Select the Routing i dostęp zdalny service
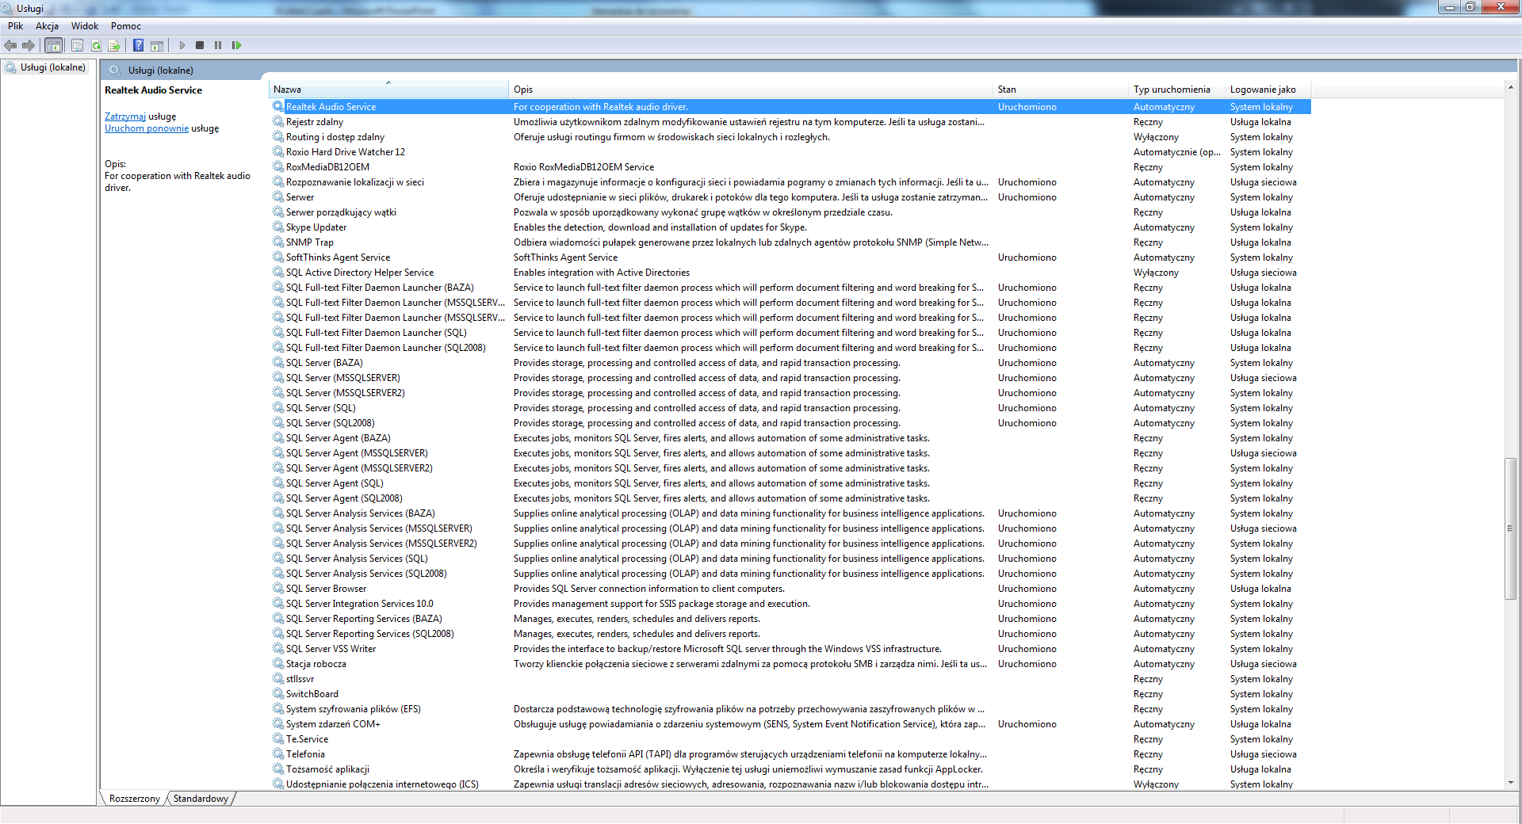 (x=790, y=137)
